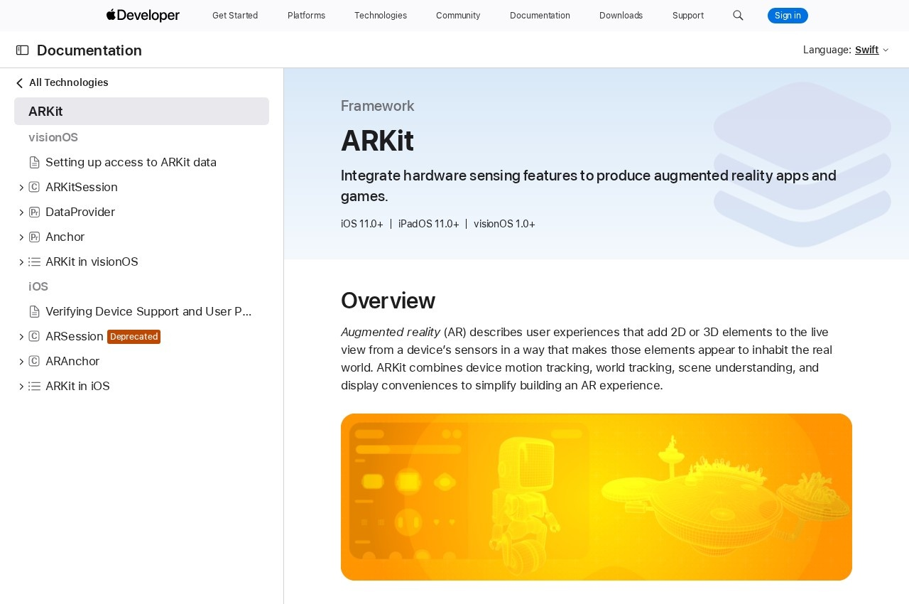Click the class icon next to ARAnchor

tap(34, 361)
